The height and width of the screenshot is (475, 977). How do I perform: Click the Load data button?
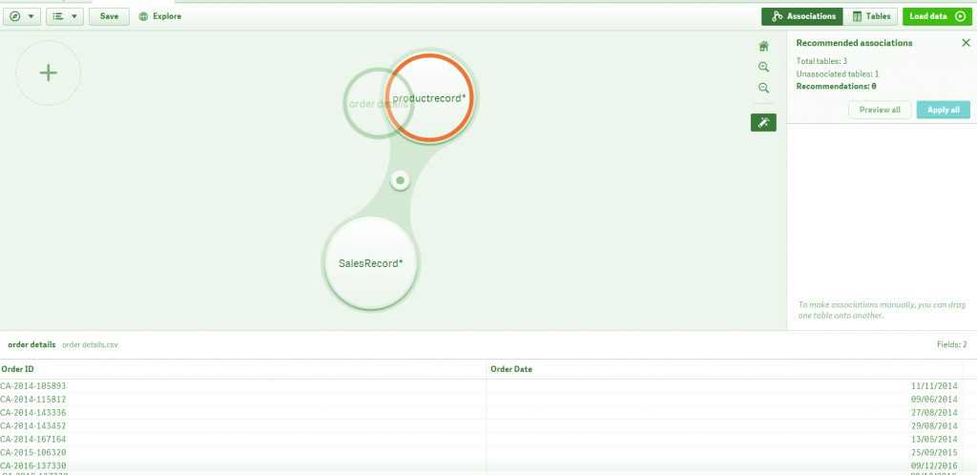(x=937, y=17)
